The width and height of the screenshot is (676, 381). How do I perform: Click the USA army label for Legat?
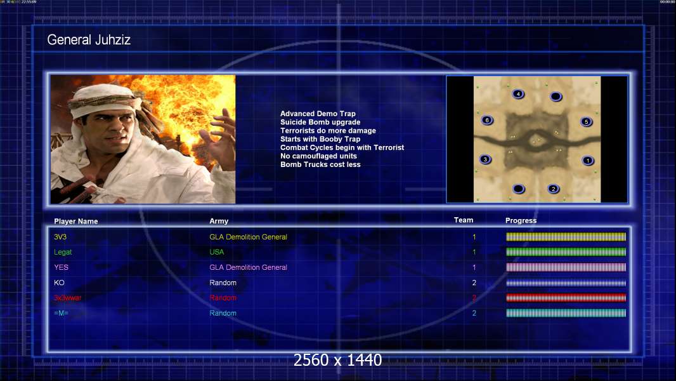[217, 252]
